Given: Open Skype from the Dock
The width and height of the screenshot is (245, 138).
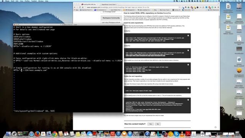Looking at the screenshot, I should click(176, 134).
